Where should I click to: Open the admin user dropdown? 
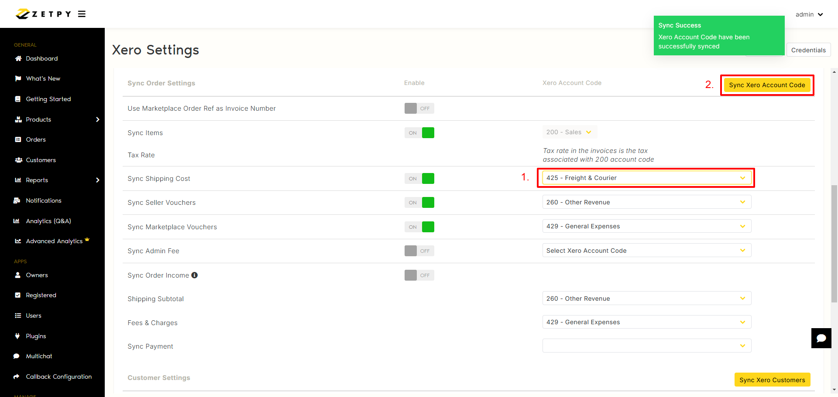click(809, 14)
